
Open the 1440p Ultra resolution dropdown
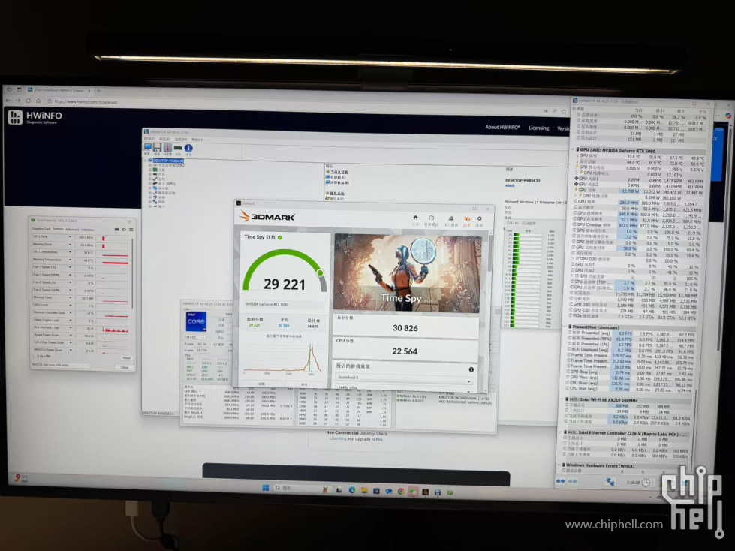404,388
